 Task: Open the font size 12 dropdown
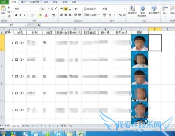pyautogui.click(x=48, y=9)
